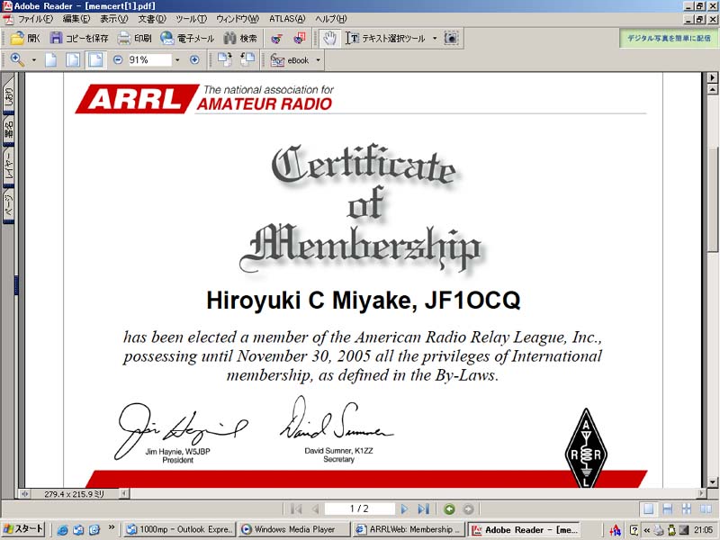Screen dimensions: 720x540
Task: Switch to Windows Media Player in taskbar
Action: pyautogui.click(x=292, y=529)
